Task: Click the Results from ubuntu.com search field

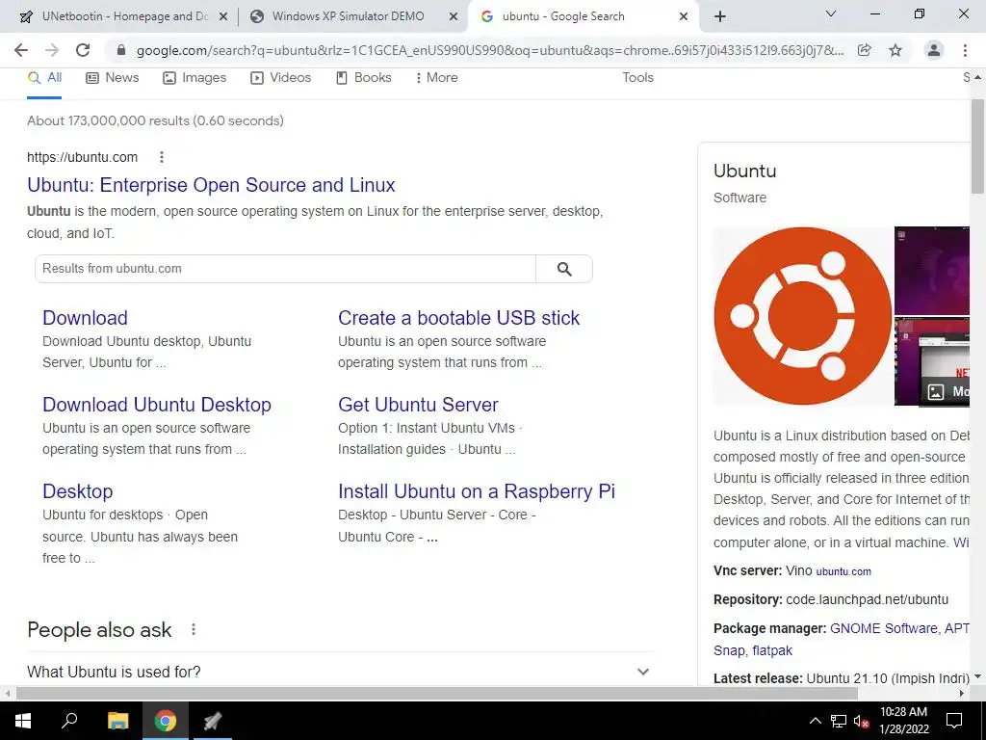Action: [285, 269]
